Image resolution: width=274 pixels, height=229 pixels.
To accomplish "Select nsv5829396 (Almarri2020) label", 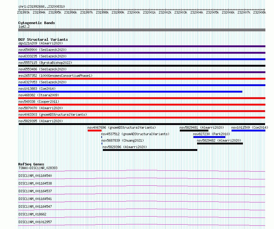I will 125,147.
